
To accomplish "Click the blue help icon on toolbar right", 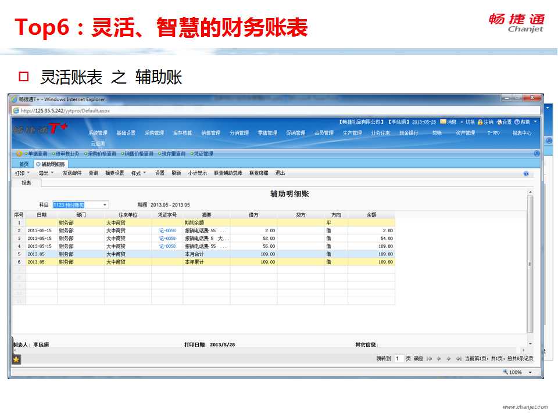I will point(525,174).
